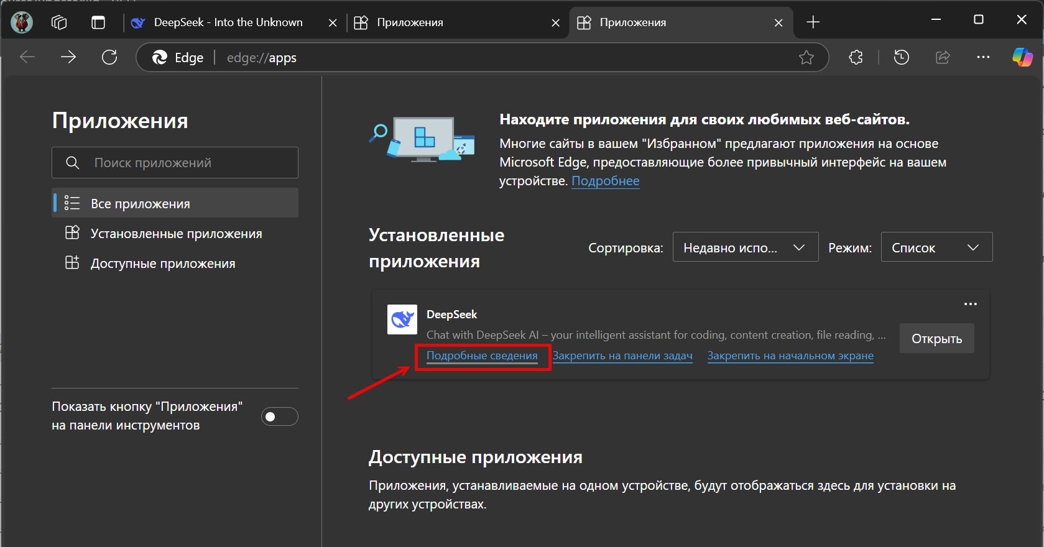This screenshot has width=1044, height=547.
Task: Open the Подробнее link
Action: pyautogui.click(x=605, y=181)
